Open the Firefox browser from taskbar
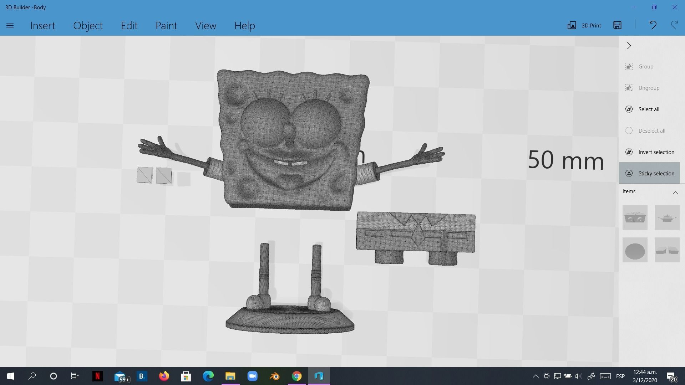The image size is (685, 385). pyautogui.click(x=164, y=376)
